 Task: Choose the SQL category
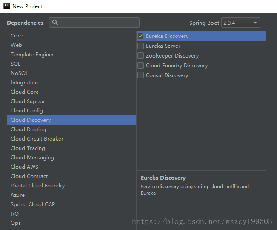71,64
